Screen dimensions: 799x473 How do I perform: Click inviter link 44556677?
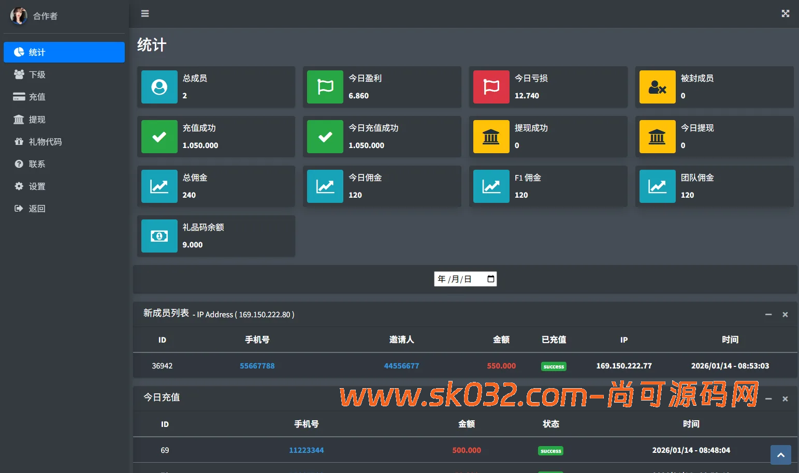[x=401, y=366]
